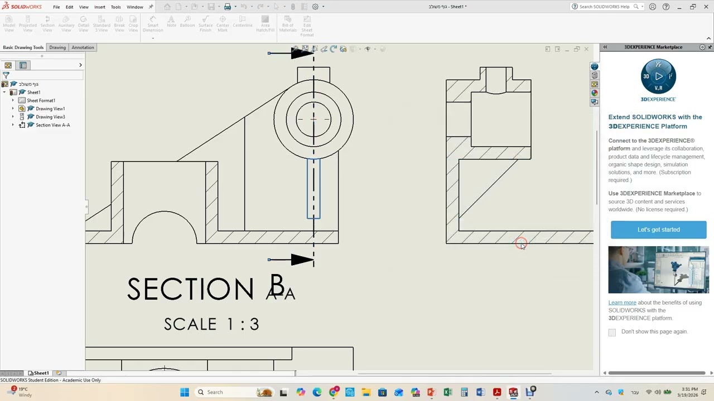The image size is (714, 401).
Task: Open the Design Library task pane tab
Action: point(595,75)
